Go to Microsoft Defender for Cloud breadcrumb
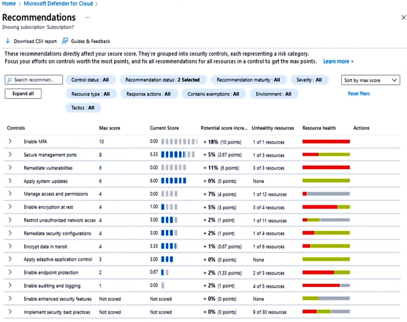 (x=58, y=4)
